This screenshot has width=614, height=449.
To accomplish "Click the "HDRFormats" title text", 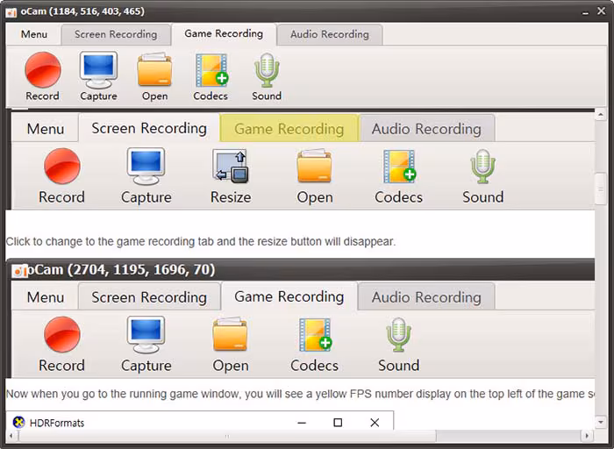I will click(57, 423).
